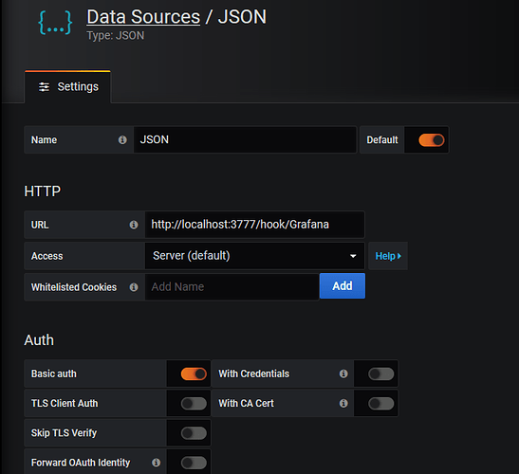Image resolution: width=519 pixels, height=474 pixels.
Task: Toggle the TLS Client Auth switch
Action: tap(194, 404)
